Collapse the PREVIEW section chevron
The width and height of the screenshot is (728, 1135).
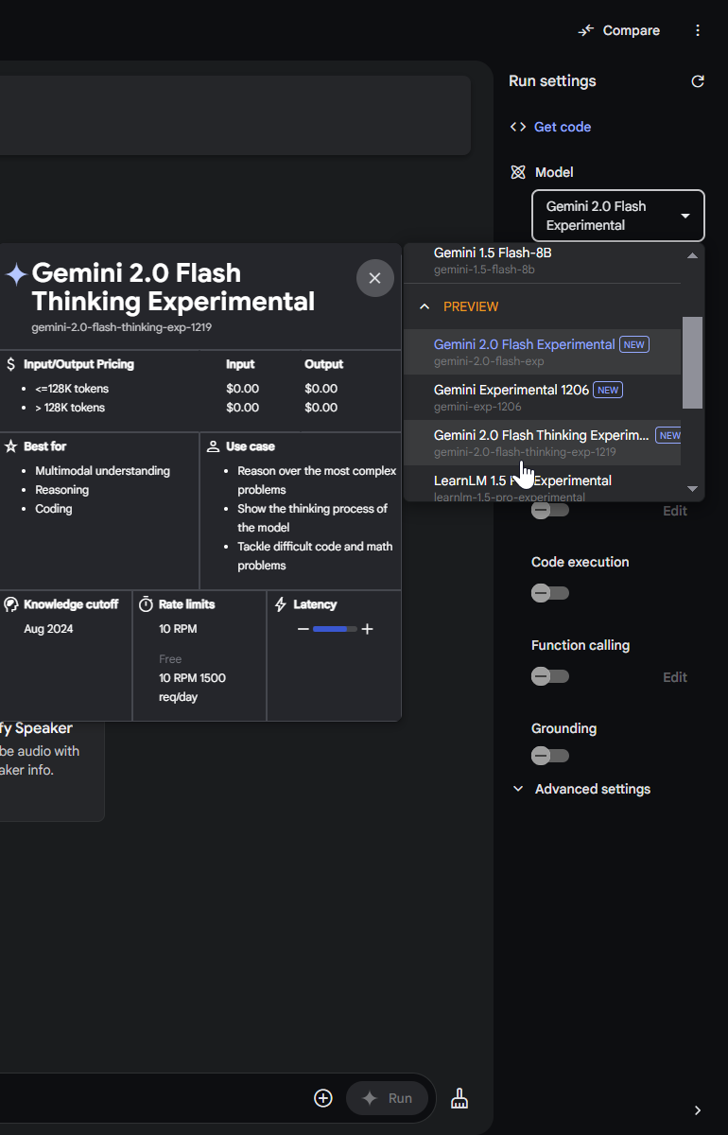point(425,306)
